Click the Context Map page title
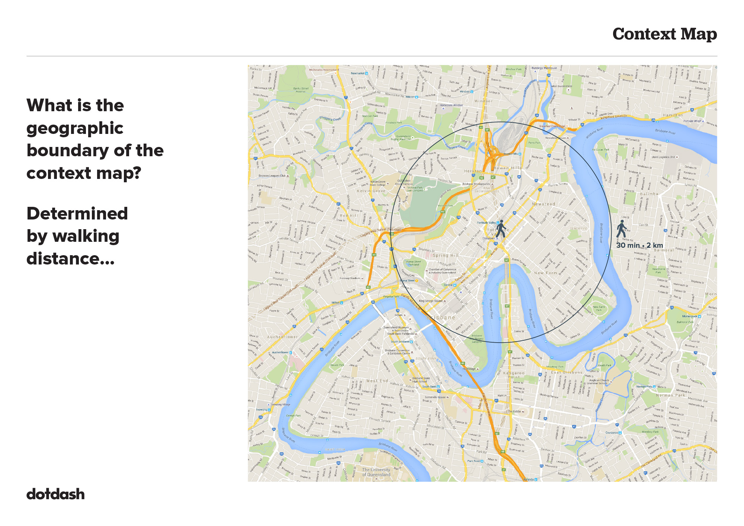 [664, 34]
